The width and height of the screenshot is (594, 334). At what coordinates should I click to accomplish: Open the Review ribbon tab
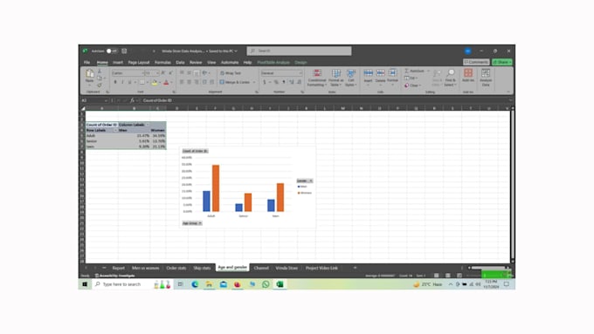[x=196, y=63]
